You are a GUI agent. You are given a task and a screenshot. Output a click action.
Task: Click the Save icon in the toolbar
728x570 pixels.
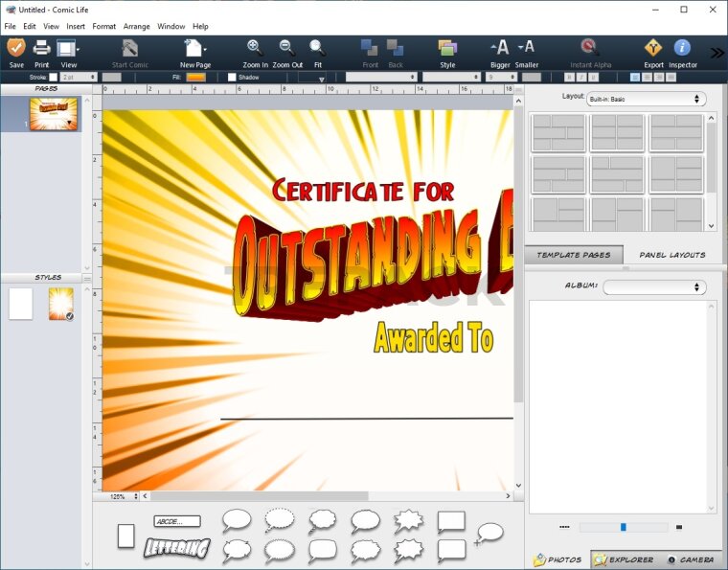16,49
